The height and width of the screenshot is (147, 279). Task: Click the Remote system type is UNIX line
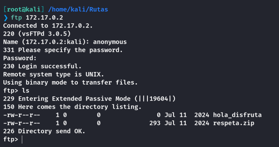point(54,75)
